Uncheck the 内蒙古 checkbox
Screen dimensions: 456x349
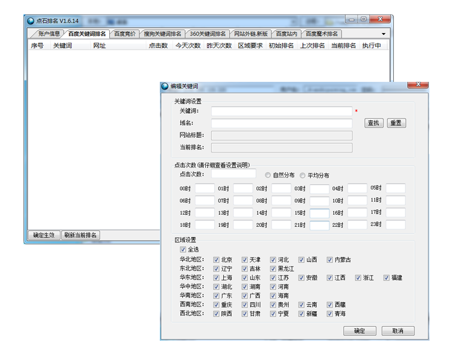329,260
